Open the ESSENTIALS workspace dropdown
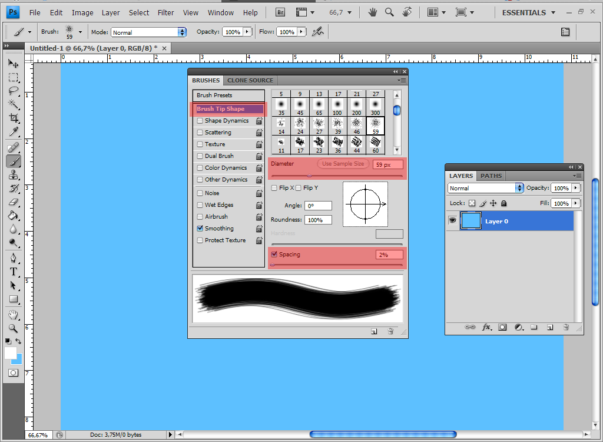This screenshot has width=603, height=442. point(529,13)
